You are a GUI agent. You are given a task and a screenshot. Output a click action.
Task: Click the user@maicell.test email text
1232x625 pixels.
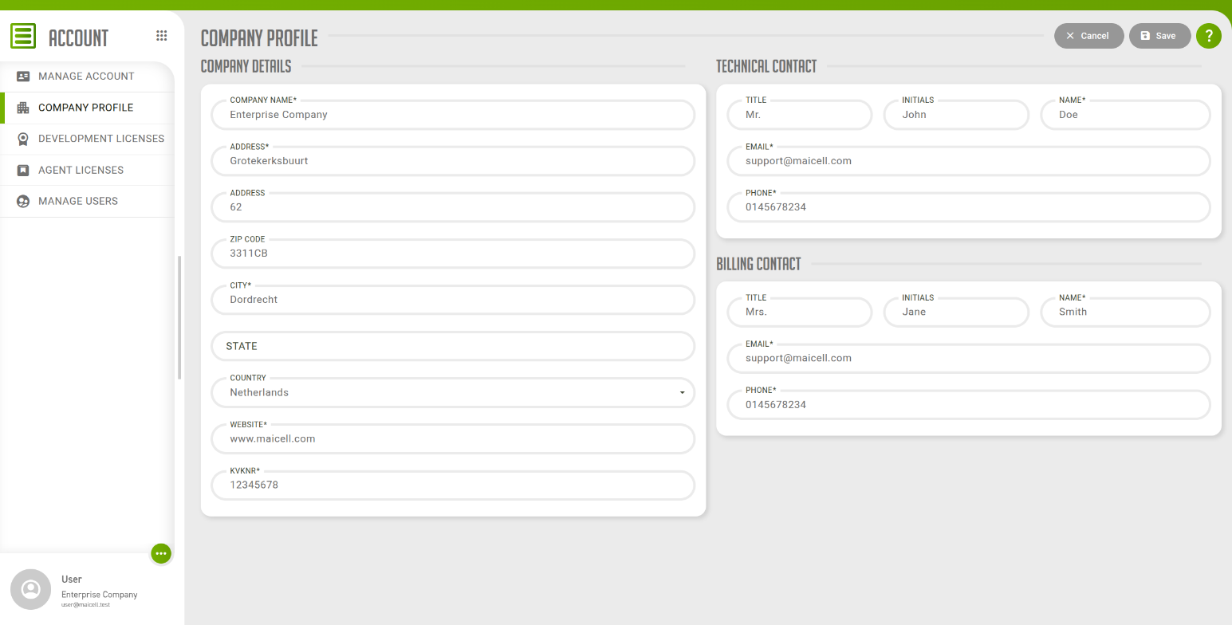(85, 605)
